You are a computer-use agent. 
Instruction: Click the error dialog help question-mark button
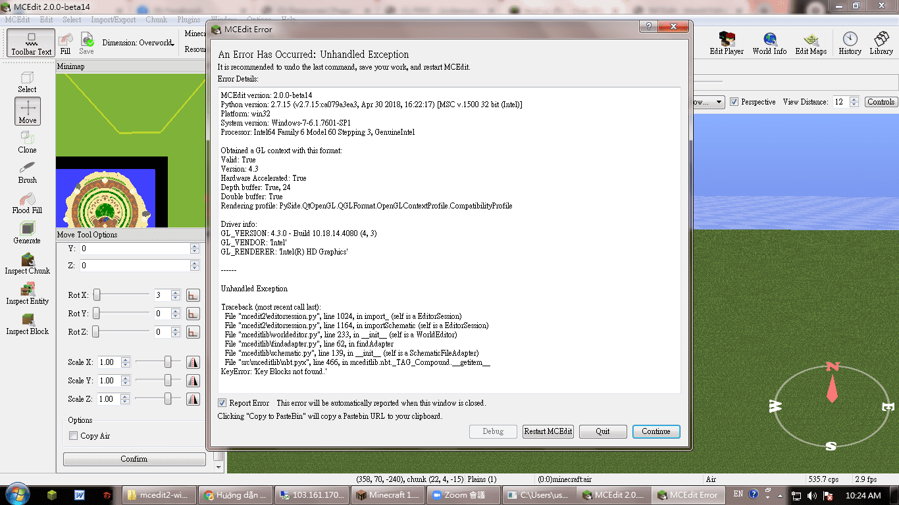648,26
